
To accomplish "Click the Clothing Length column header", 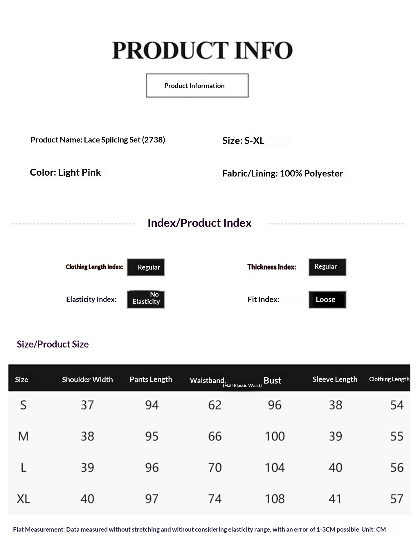I will (389, 379).
